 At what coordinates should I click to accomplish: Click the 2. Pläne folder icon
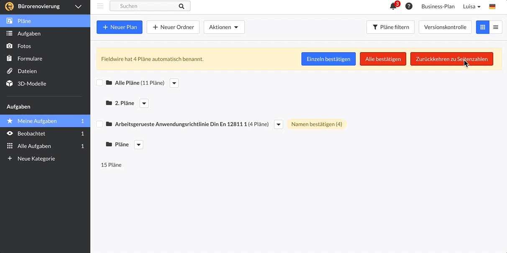coord(109,103)
